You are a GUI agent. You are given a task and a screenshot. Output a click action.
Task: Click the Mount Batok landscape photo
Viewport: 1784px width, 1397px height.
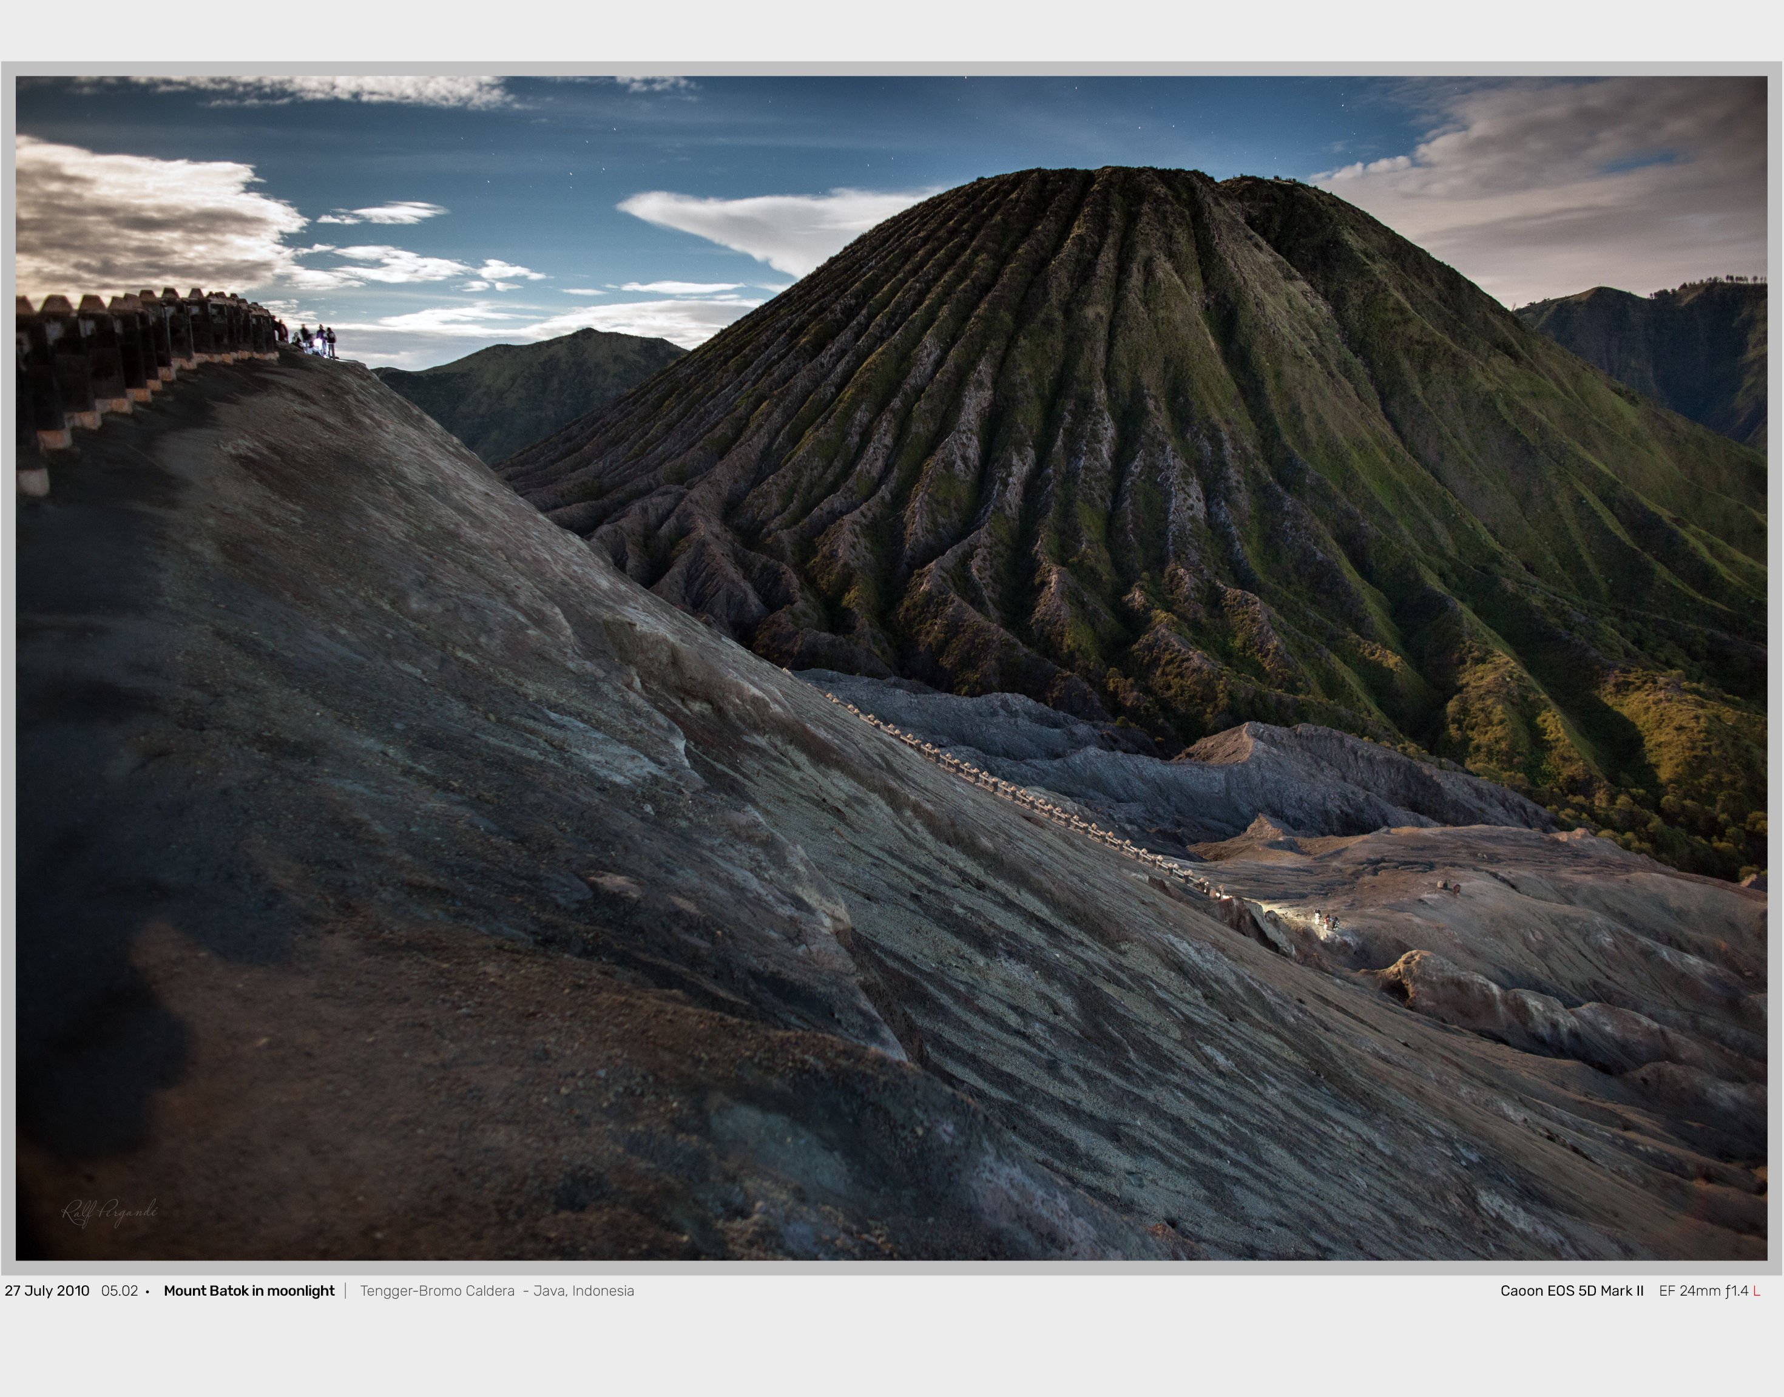(x=891, y=668)
